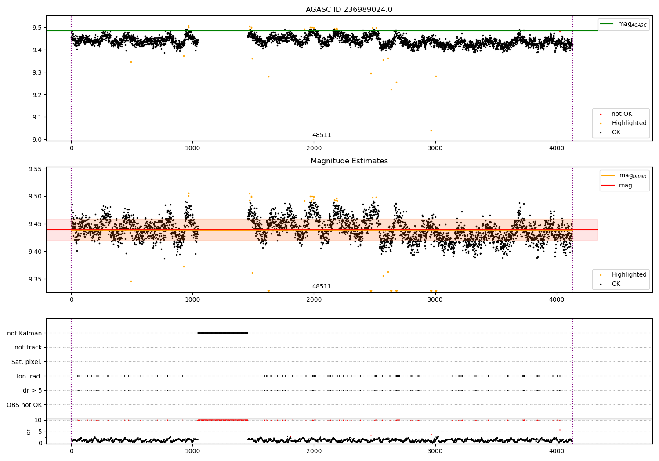This screenshot has height=461, width=659.
Task: Click the 9.5 y-axis tick in top plot
Action: [36, 28]
